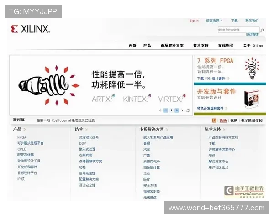274x219 pixels.
Task: Expand the 技术 section arrow
Action: 86,130
